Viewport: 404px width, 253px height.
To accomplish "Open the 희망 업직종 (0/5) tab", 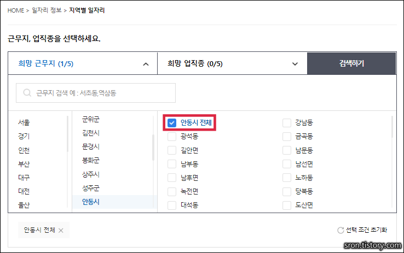I will click(232, 63).
